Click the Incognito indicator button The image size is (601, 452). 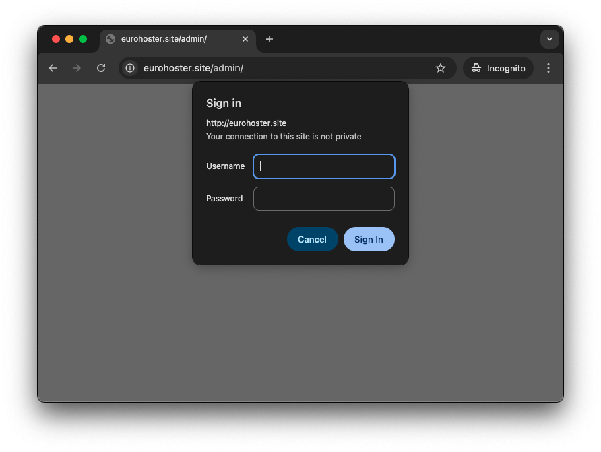(498, 68)
